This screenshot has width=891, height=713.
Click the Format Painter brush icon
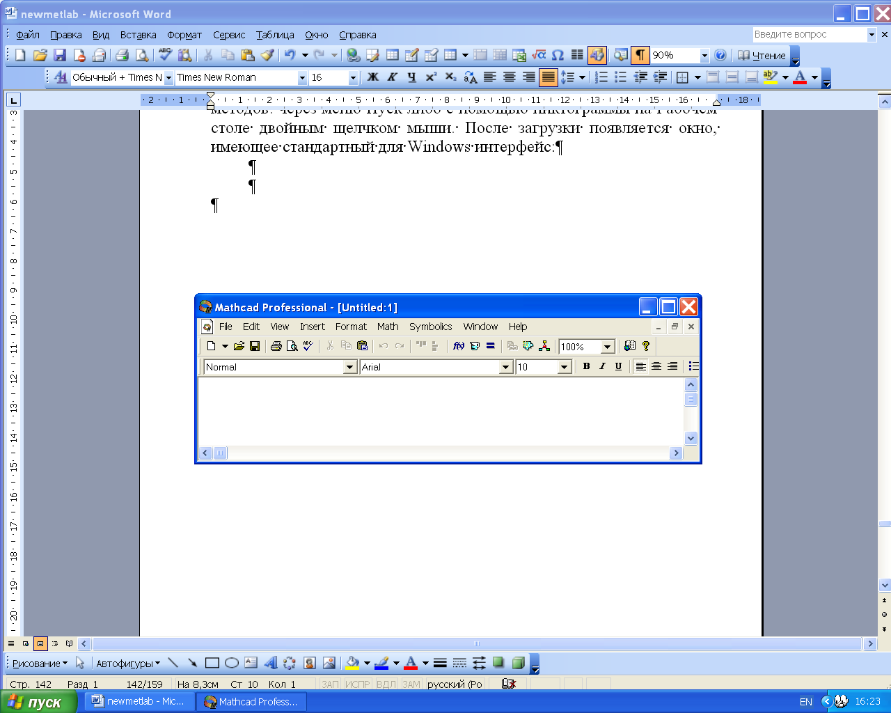[x=267, y=55]
